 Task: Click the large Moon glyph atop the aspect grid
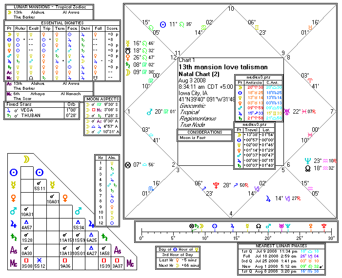[27, 159]
